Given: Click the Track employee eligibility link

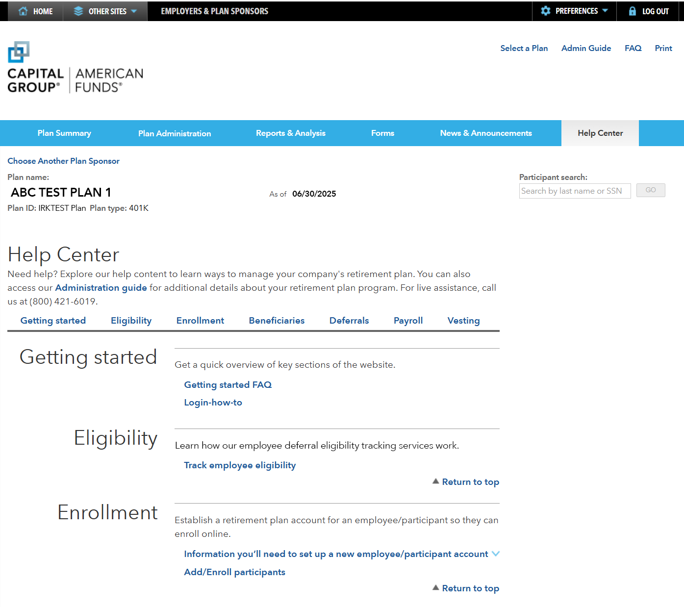Looking at the screenshot, I should [240, 465].
